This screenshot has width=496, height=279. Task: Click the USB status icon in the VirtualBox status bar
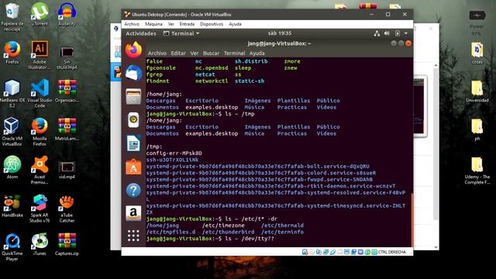pos(332,252)
